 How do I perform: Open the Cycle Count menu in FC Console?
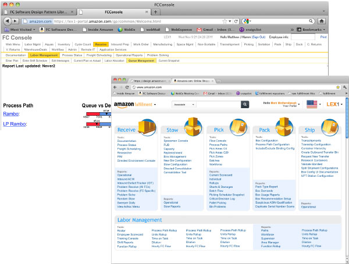pos(83,44)
